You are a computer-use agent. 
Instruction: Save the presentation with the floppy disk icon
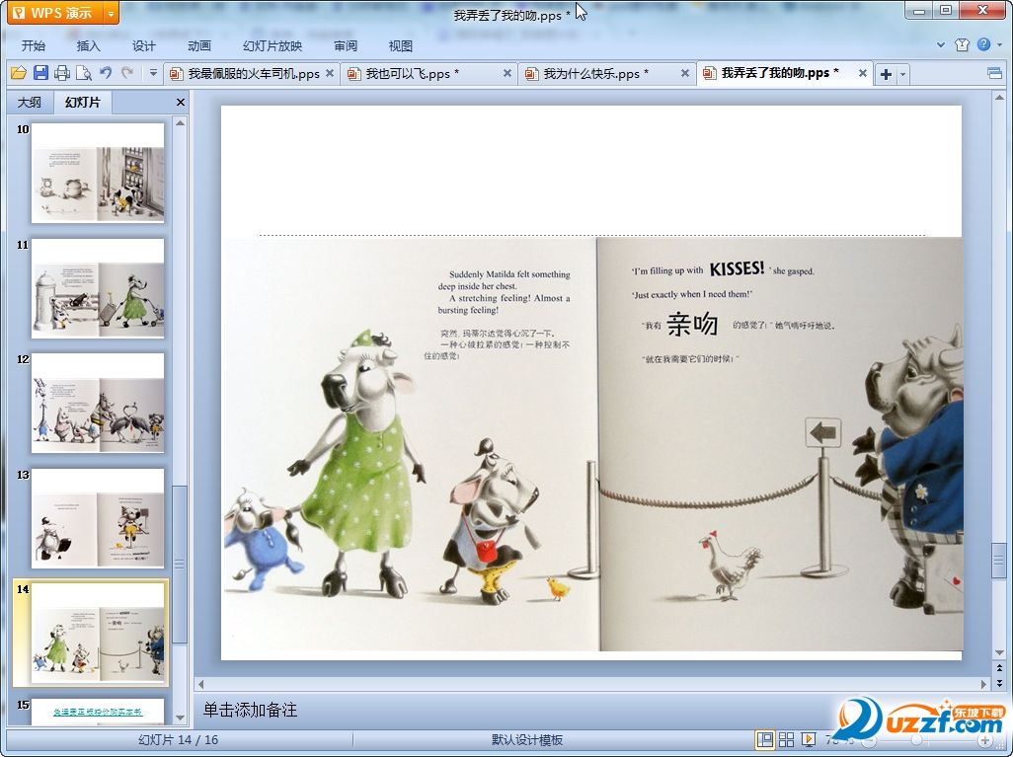pyautogui.click(x=40, y=73)
